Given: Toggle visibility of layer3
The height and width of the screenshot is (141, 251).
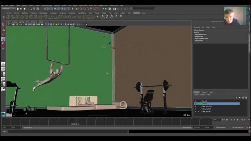Looking at the screenshot, I should (x=195, y=101).
